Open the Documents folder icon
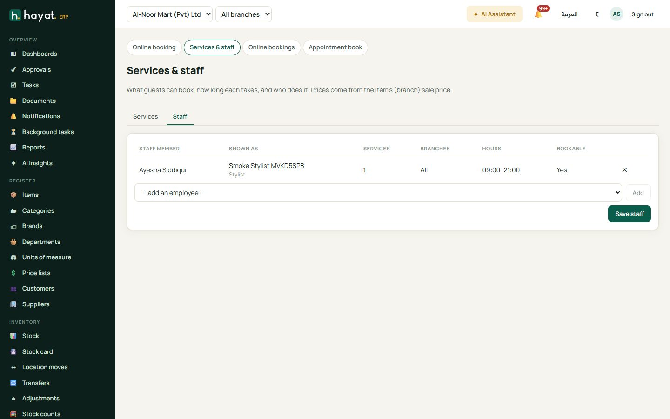670x419 pixels. (x=13, y=101)
